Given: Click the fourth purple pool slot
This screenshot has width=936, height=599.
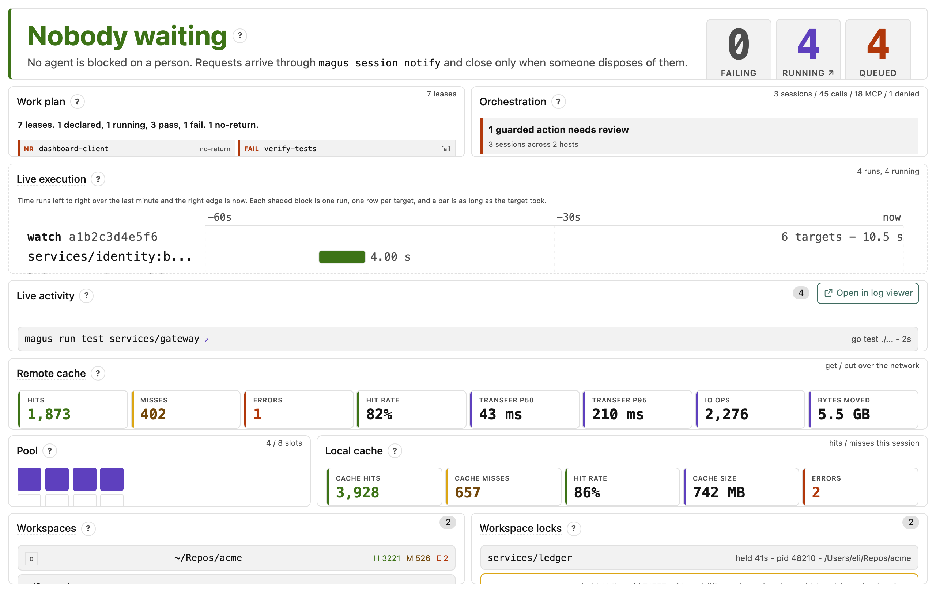Looking at the screenshot, I should (112, 479).
